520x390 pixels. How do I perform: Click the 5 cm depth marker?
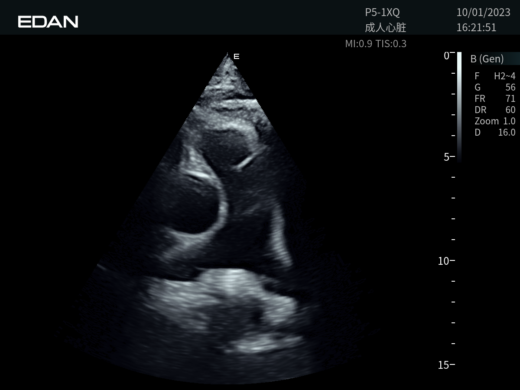click(446, 157)
